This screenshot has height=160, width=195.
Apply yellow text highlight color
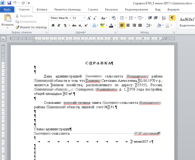tap(102, 25)
